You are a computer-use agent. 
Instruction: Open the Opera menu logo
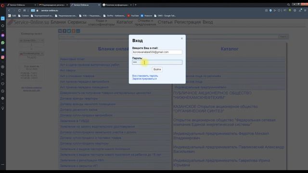pos(2,5)
